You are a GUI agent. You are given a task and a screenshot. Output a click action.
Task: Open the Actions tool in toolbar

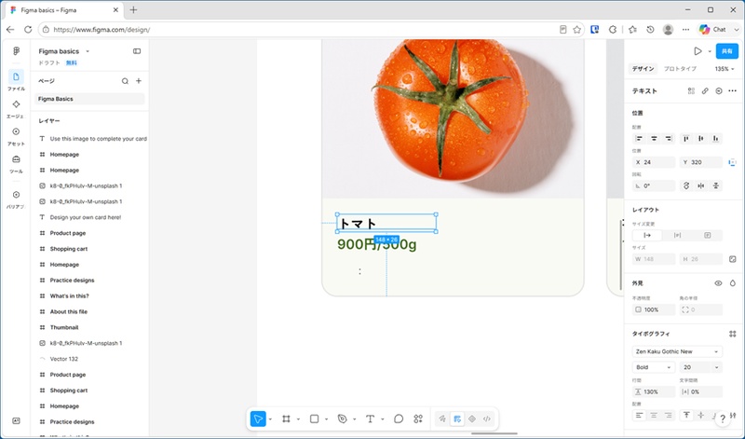[x=418, y=418]
